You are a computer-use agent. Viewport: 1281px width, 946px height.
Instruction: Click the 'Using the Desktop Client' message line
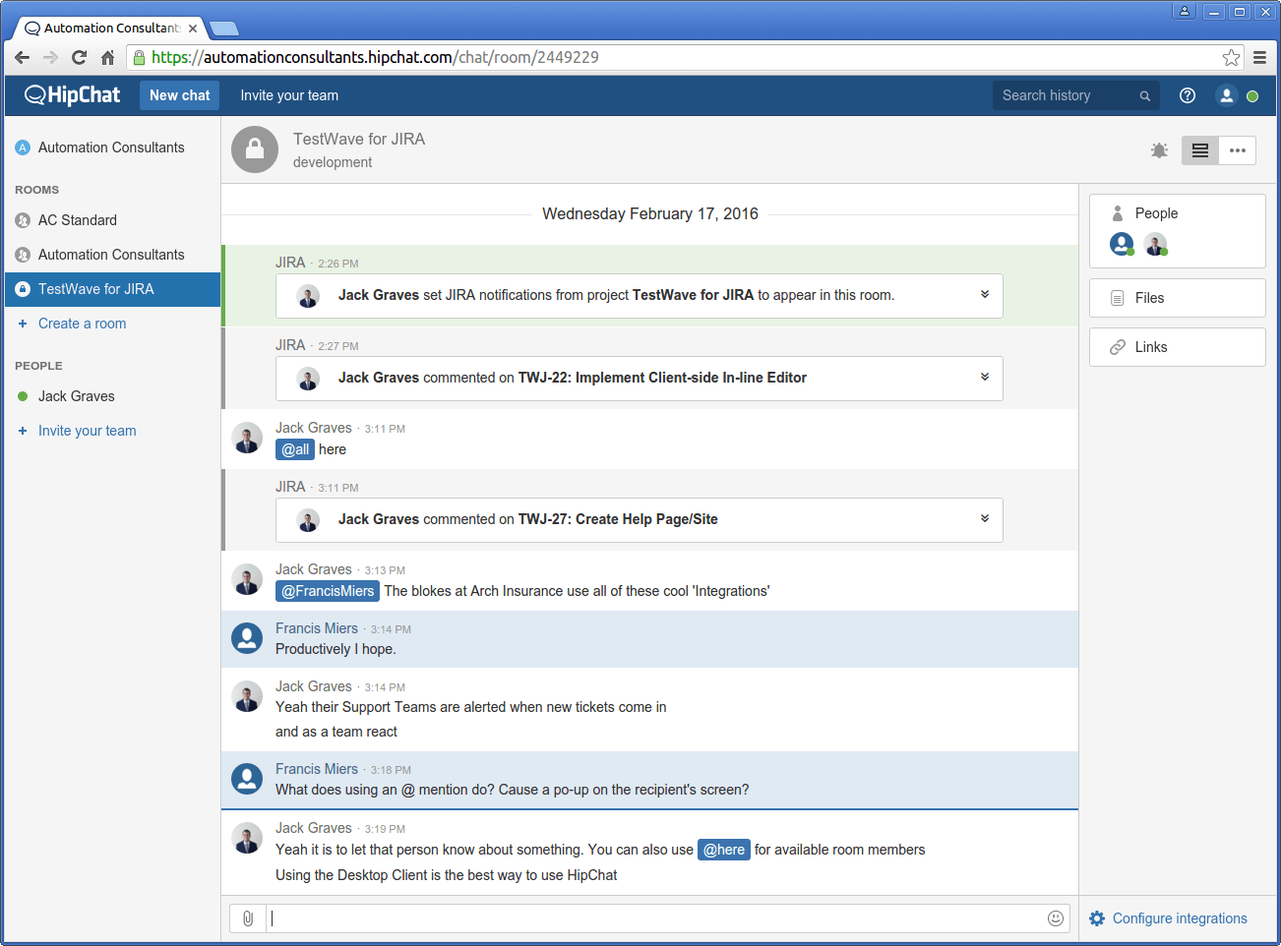(x=447, y=875)
